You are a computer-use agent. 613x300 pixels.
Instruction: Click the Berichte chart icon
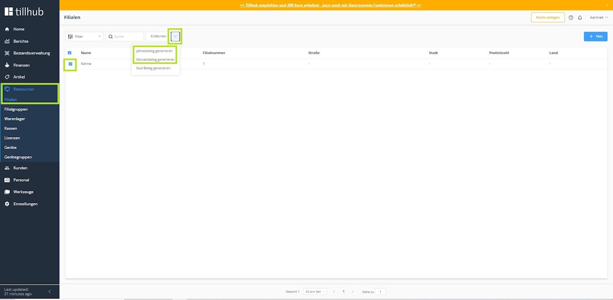pyautogui.click(x=7, y=41)
